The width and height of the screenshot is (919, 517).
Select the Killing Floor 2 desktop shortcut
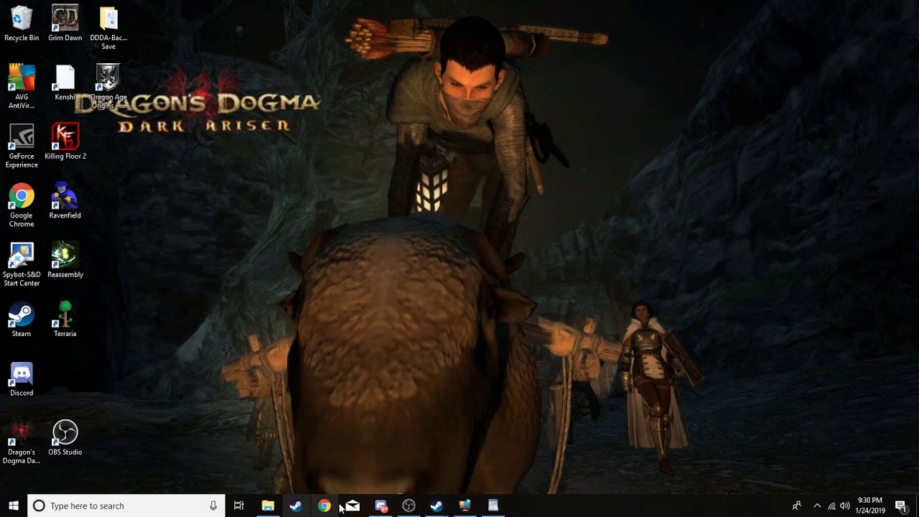tap(65, 142)
